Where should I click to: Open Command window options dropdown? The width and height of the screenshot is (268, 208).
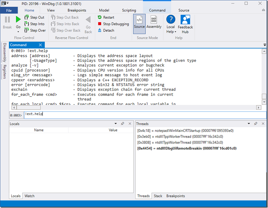click(x=264, y=45)
